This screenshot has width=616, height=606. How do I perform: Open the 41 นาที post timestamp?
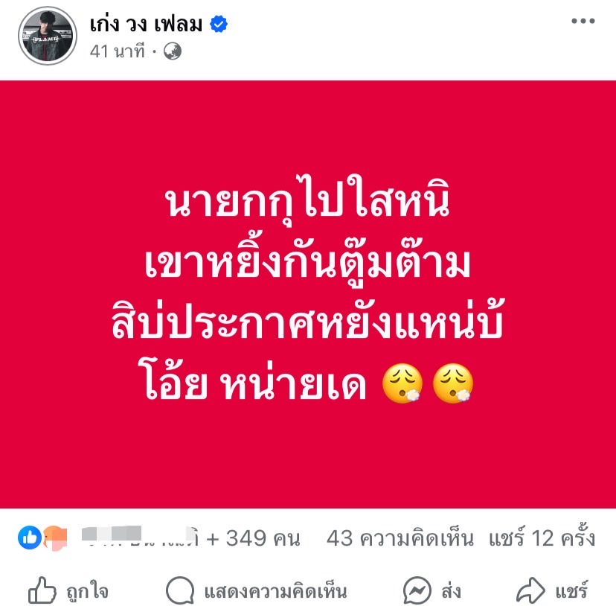pos(118,51)
